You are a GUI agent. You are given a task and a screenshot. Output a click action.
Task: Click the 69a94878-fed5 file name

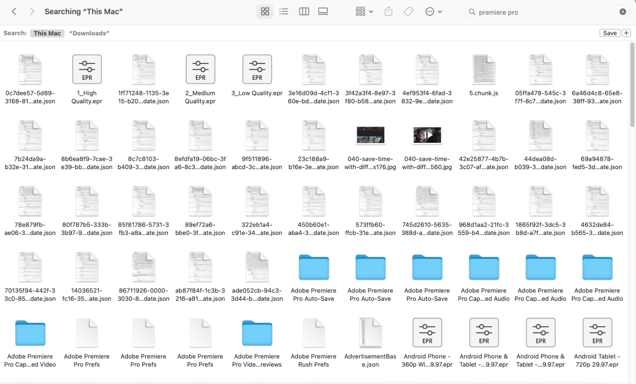point(597,163)
